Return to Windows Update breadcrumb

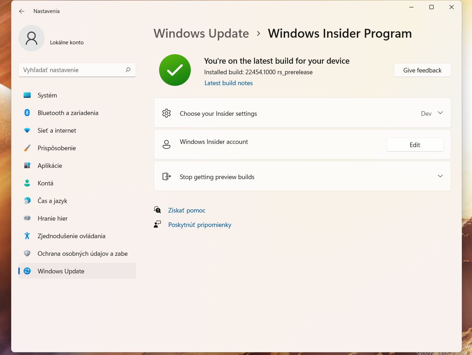click(x=201, y=33)
